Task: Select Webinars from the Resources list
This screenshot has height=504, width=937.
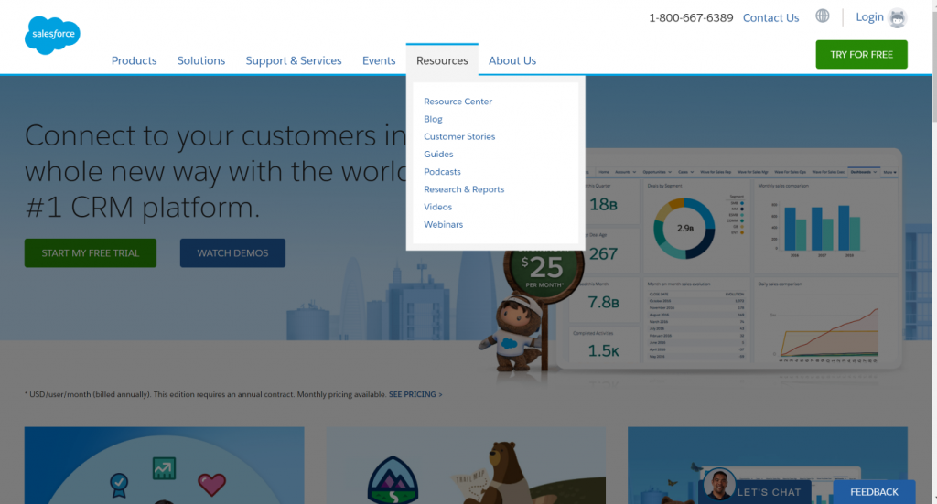Action: click(443, 224)
